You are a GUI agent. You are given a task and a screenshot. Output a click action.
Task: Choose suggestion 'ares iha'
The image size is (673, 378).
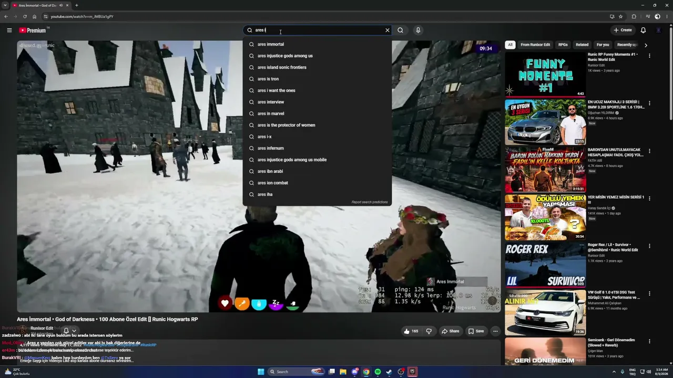pyautogui.click(x=317, y=194)
